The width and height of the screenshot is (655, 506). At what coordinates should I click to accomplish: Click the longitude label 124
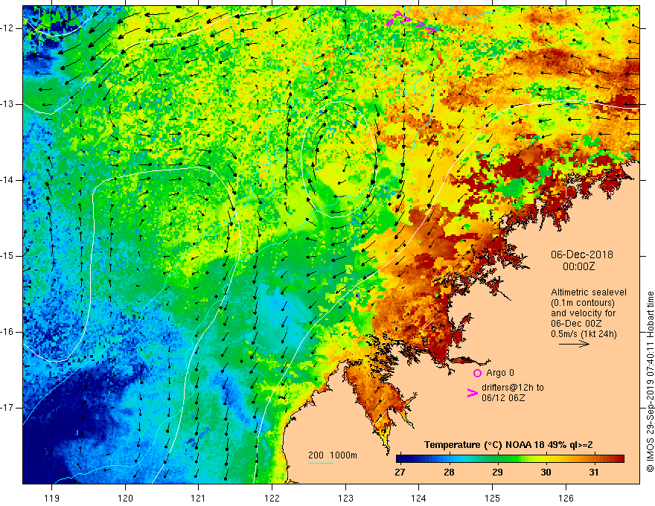pos(418,498)
